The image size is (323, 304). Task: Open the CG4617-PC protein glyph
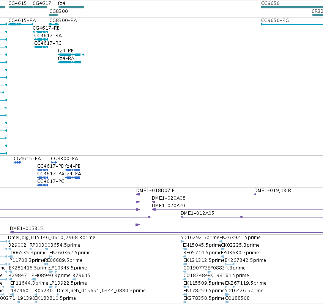pos(43,185)
